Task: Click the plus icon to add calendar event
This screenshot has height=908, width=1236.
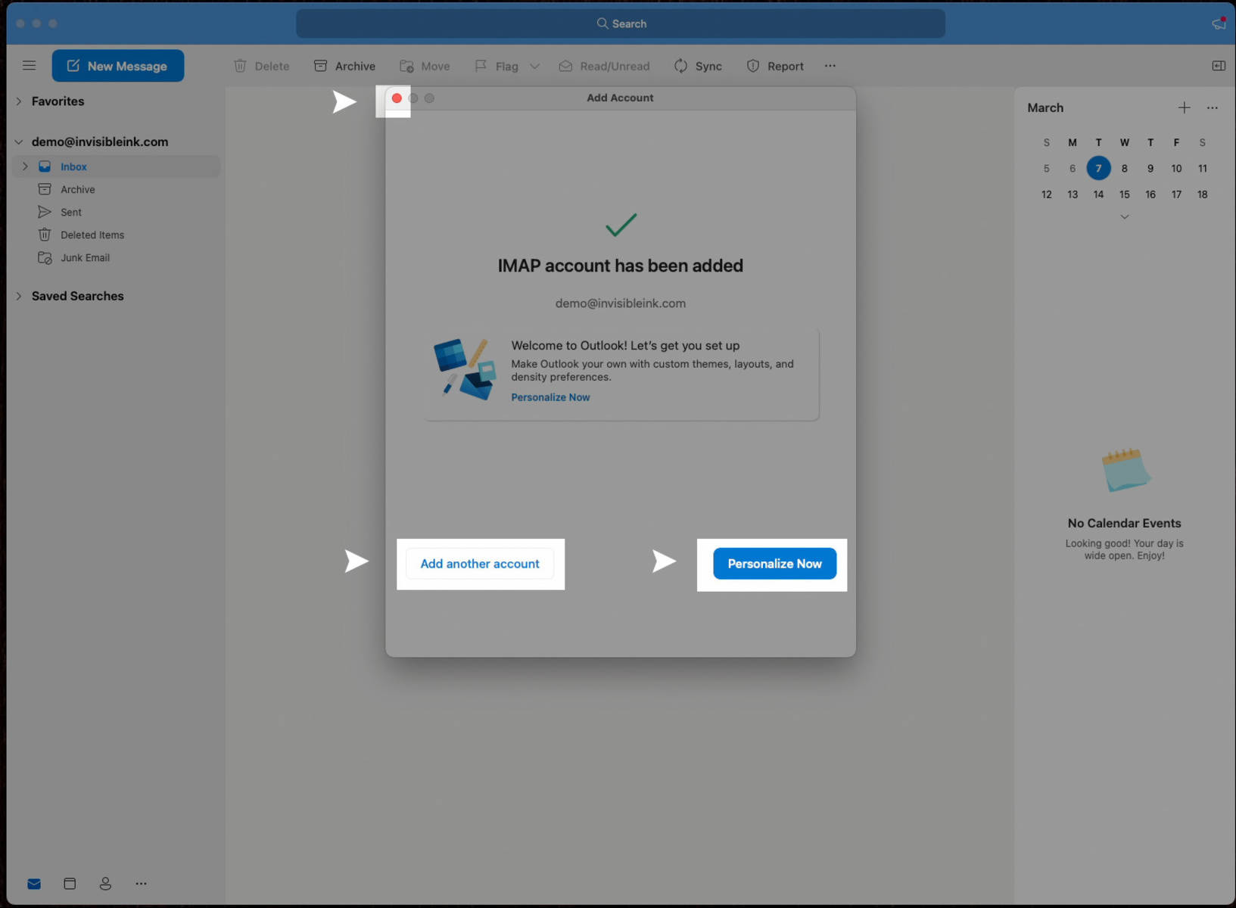Action: 1185,107
